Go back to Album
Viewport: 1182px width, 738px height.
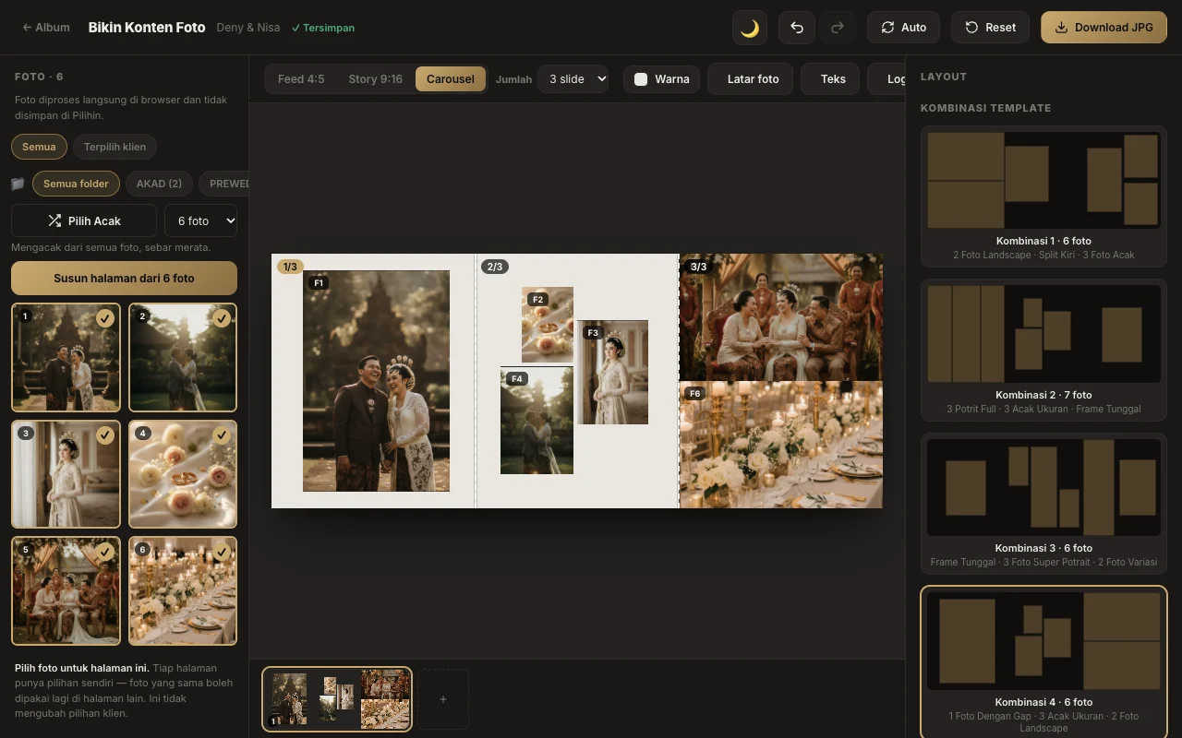coord(46,28)
